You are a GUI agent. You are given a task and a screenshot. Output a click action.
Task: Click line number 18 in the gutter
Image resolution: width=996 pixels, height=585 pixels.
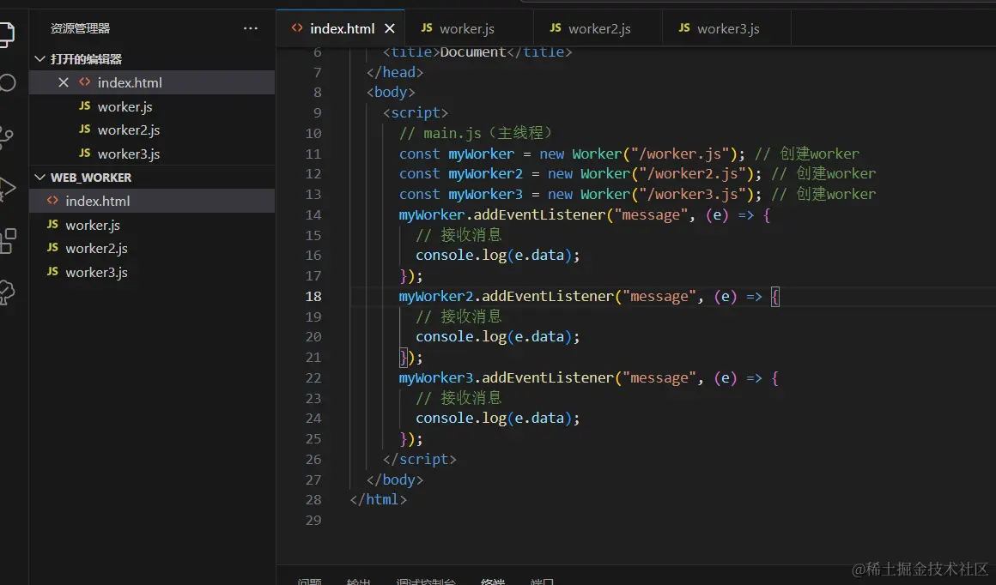[313, 296]
